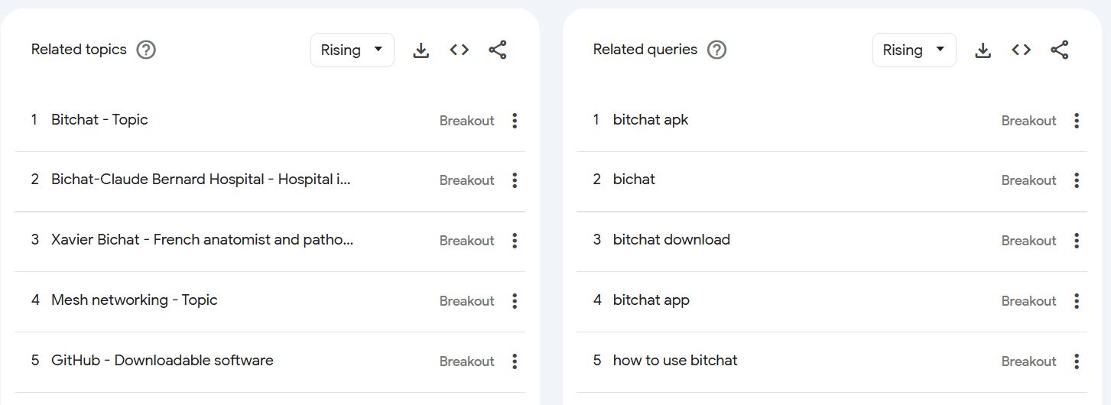
Task: Download the Related topics data as CSV
Action: [x=421, y=50]
